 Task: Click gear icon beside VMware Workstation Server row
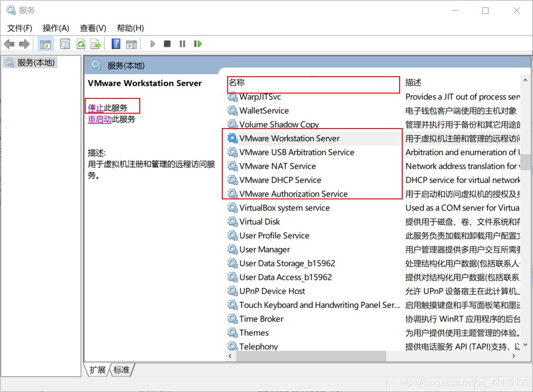pos(232,138)
